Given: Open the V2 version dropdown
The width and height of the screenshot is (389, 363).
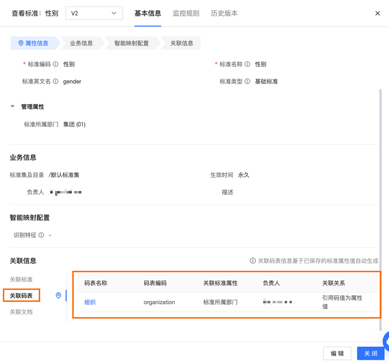Looking at the screenshot, I should point(94,13).
